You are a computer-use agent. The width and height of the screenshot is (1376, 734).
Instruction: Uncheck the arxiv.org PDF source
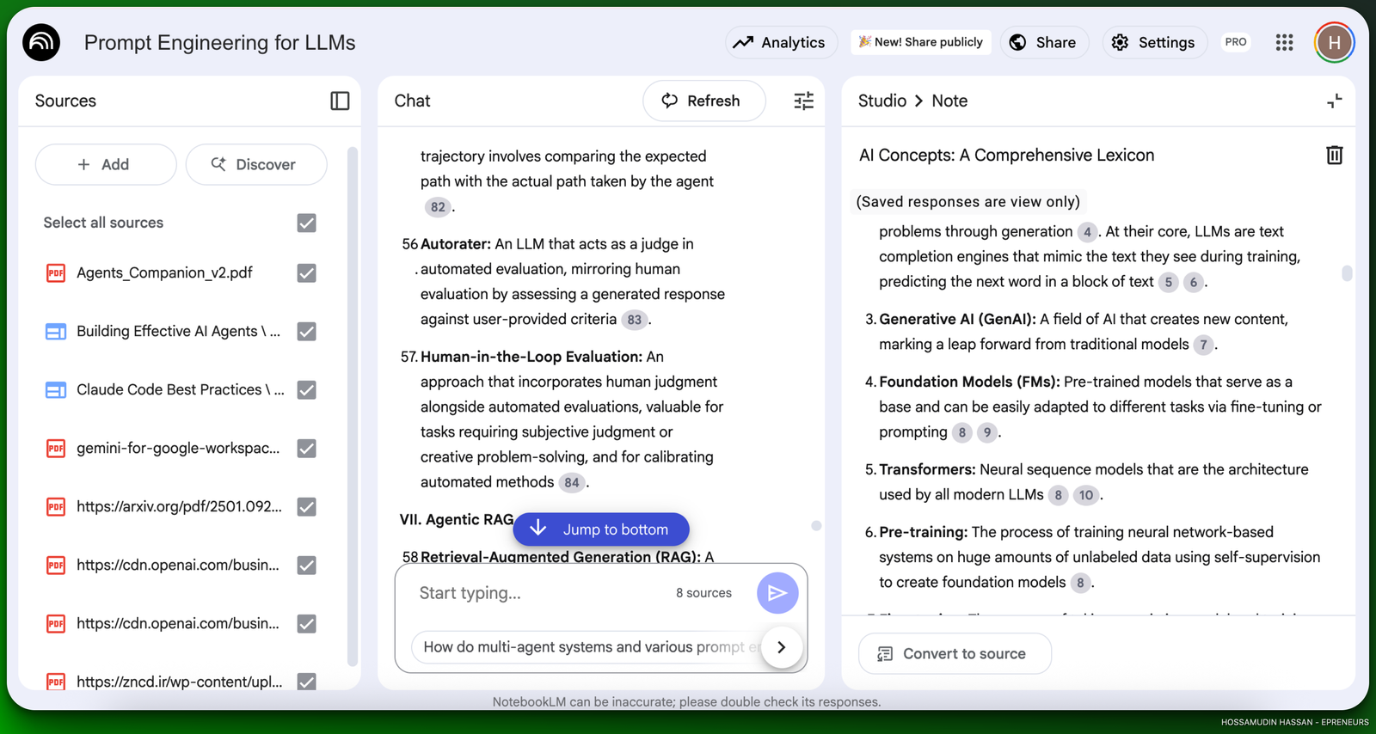click(306, 506)
